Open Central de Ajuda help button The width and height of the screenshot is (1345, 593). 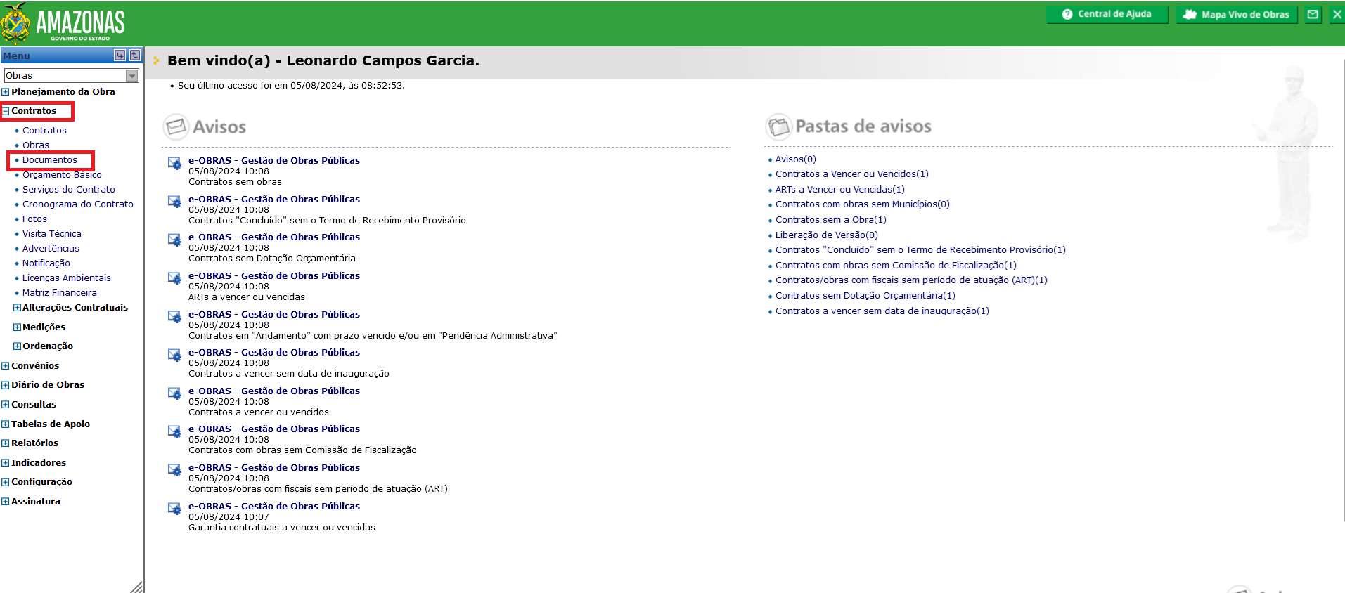(1107, 14)
